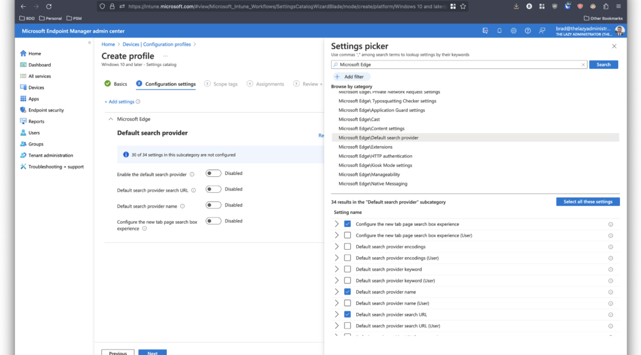Check Default search provider search URL (User)
The image size is (641, 355).
coord(348,325)
